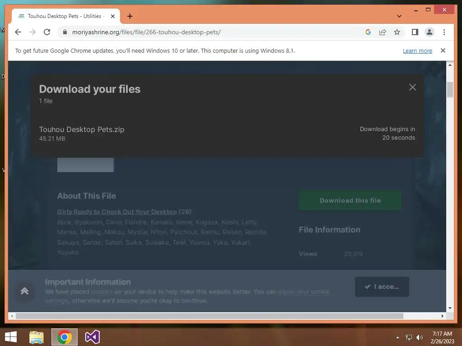The height and width of the screenshot is (346, 462).
Task: Close the Download your files dialog
Action: (412, 87)
